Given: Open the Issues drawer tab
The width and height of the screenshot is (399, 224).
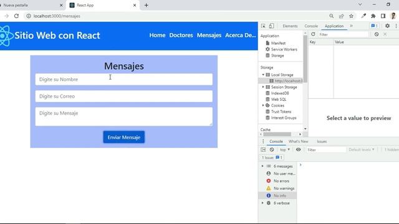Looking at the screenshot, I should pos(322,141).
